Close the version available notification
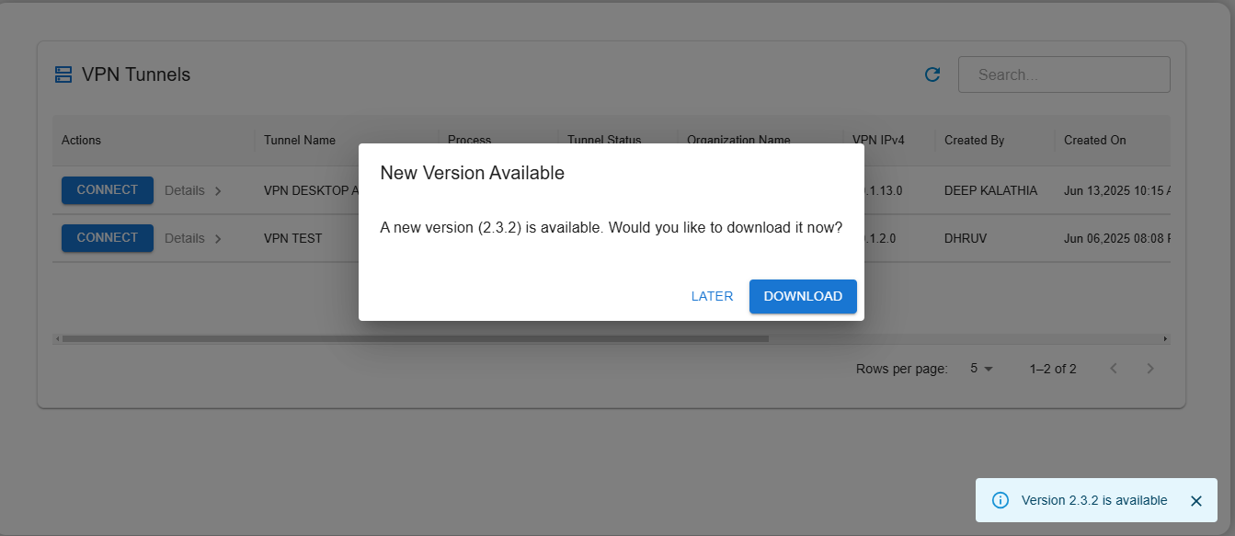The image size is (1235, 536). 1195,501
